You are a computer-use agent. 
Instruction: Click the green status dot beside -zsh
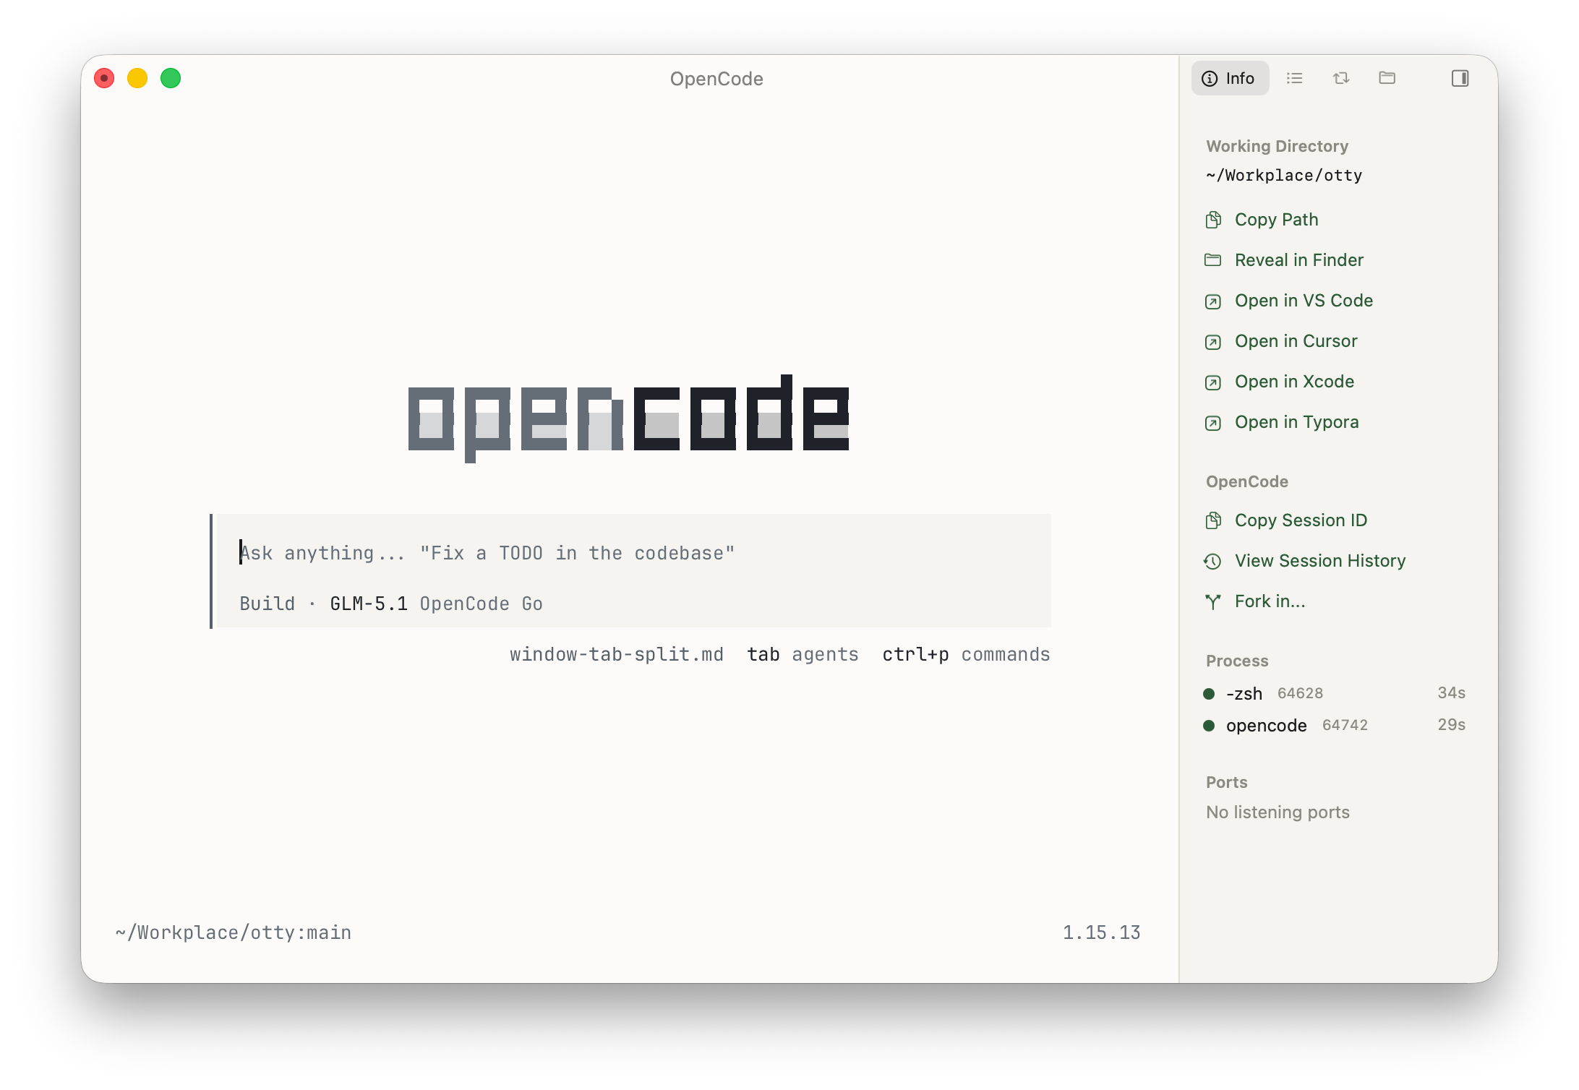click(x=1209, y=694)
